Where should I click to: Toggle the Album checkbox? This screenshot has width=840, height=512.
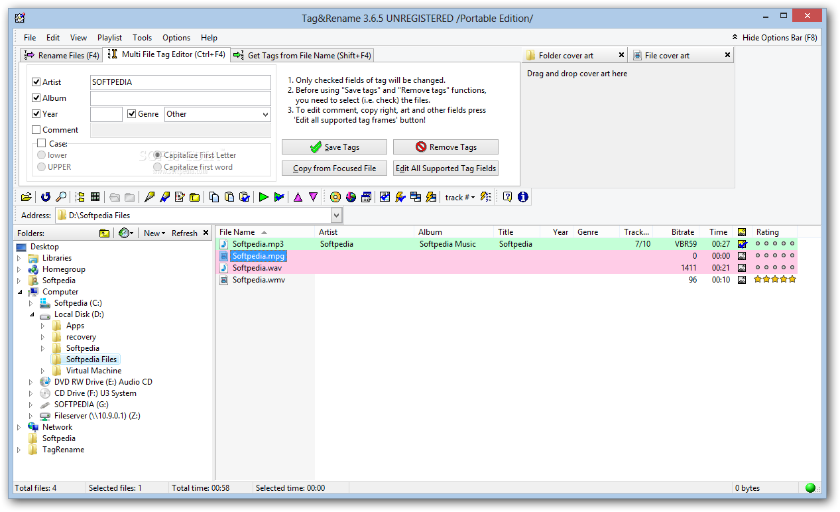click(36, 98)
